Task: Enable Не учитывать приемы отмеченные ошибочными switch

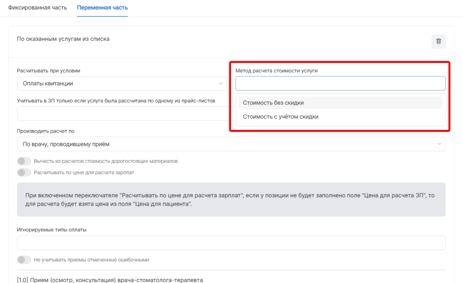Action: (x=24, y=260)
